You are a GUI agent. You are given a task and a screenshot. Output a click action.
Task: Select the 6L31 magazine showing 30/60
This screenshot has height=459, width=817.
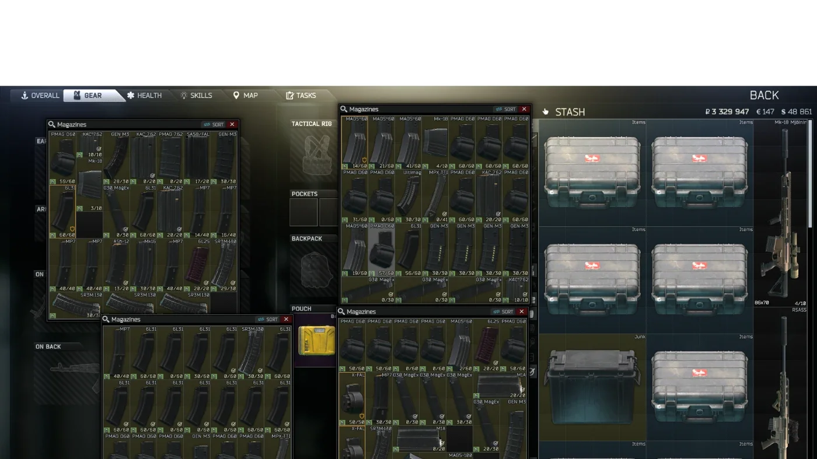(197, 353)
